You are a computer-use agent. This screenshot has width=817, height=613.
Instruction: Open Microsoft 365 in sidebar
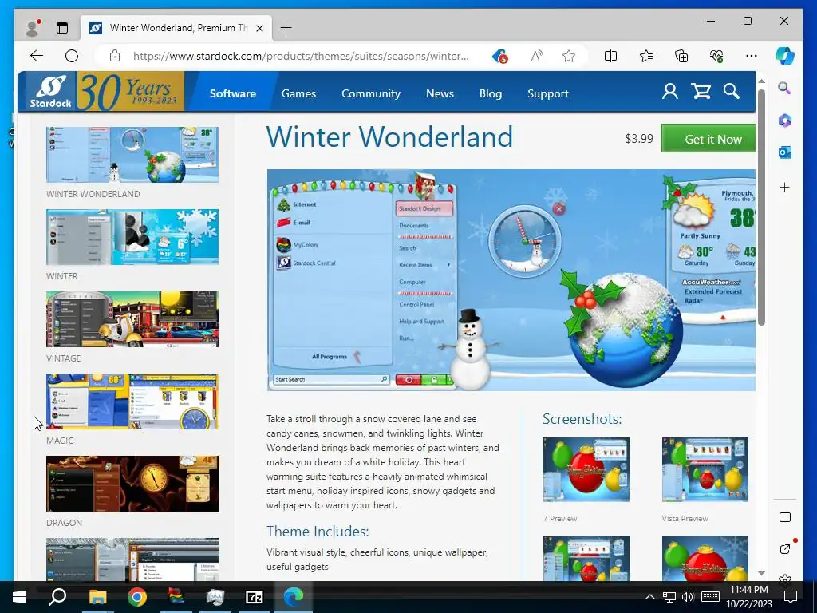(x=785, y=121)
